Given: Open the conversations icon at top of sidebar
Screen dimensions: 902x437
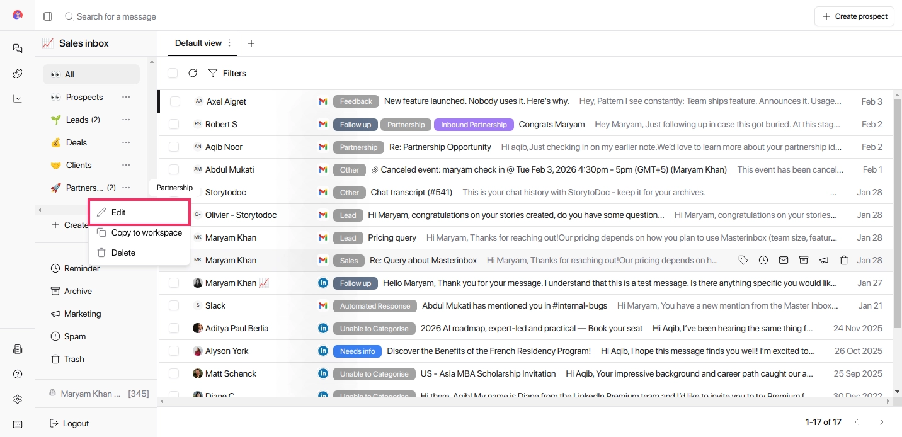Looking at the screenshot, I should 18,48.
